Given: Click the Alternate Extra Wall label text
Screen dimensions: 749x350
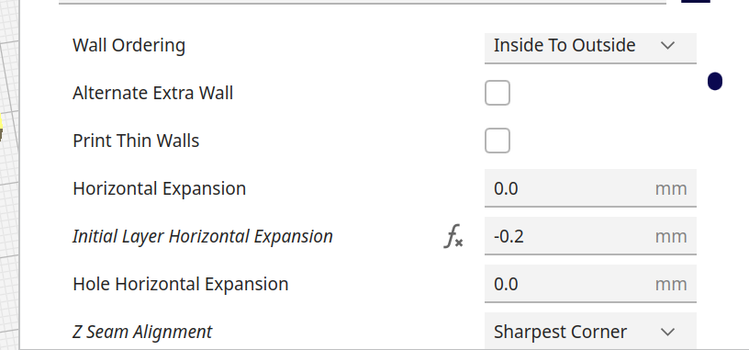Looking at the screenshot, I should pyautogui.click(x=153, y=93).
